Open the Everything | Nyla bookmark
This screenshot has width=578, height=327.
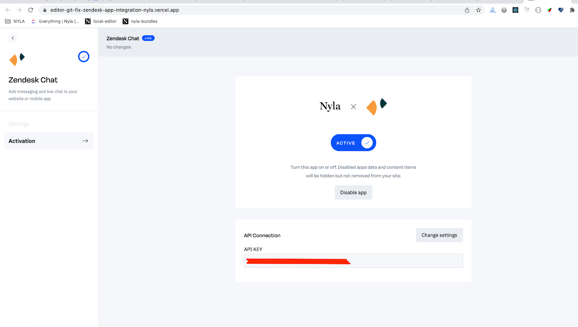[55, 21]
